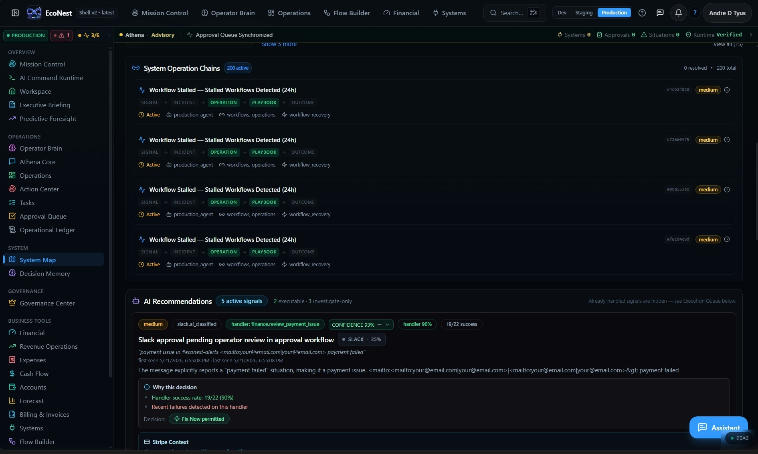Click the Fix Now permitted button
758x454 pixels.
coord(199,419)
